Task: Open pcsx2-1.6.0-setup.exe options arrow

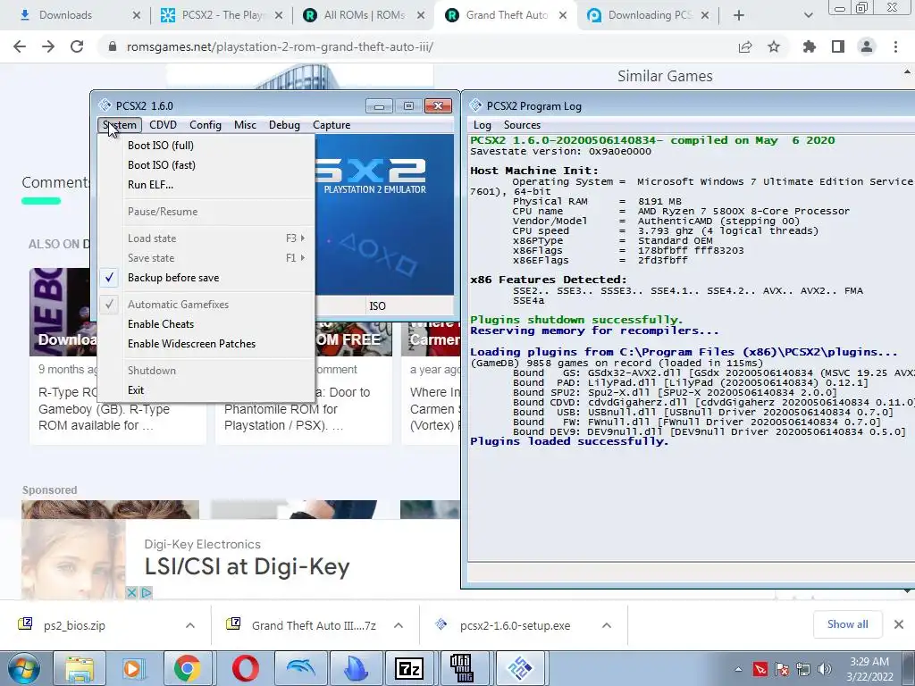Action: click(x=607, y=625)
